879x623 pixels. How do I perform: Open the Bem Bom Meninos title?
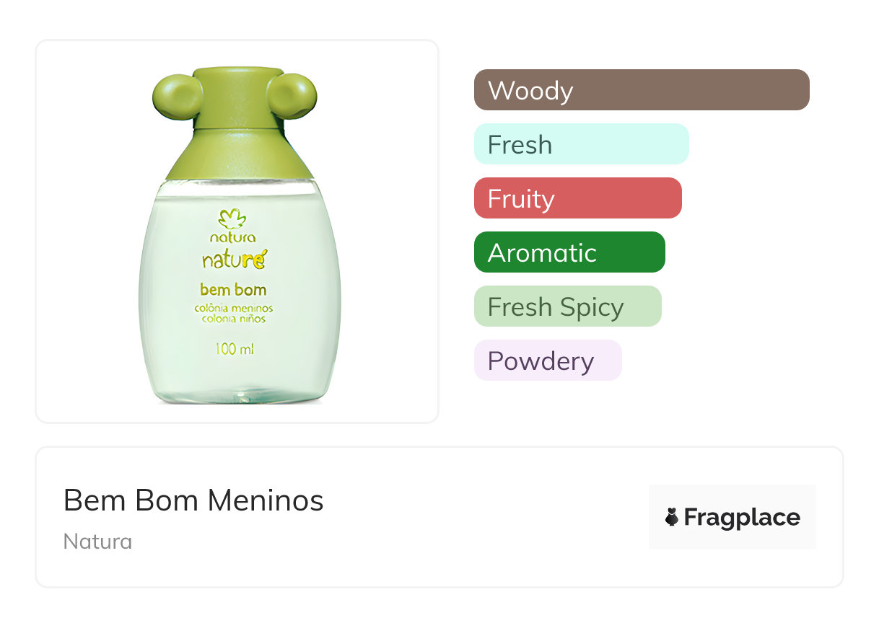[193, 500]
